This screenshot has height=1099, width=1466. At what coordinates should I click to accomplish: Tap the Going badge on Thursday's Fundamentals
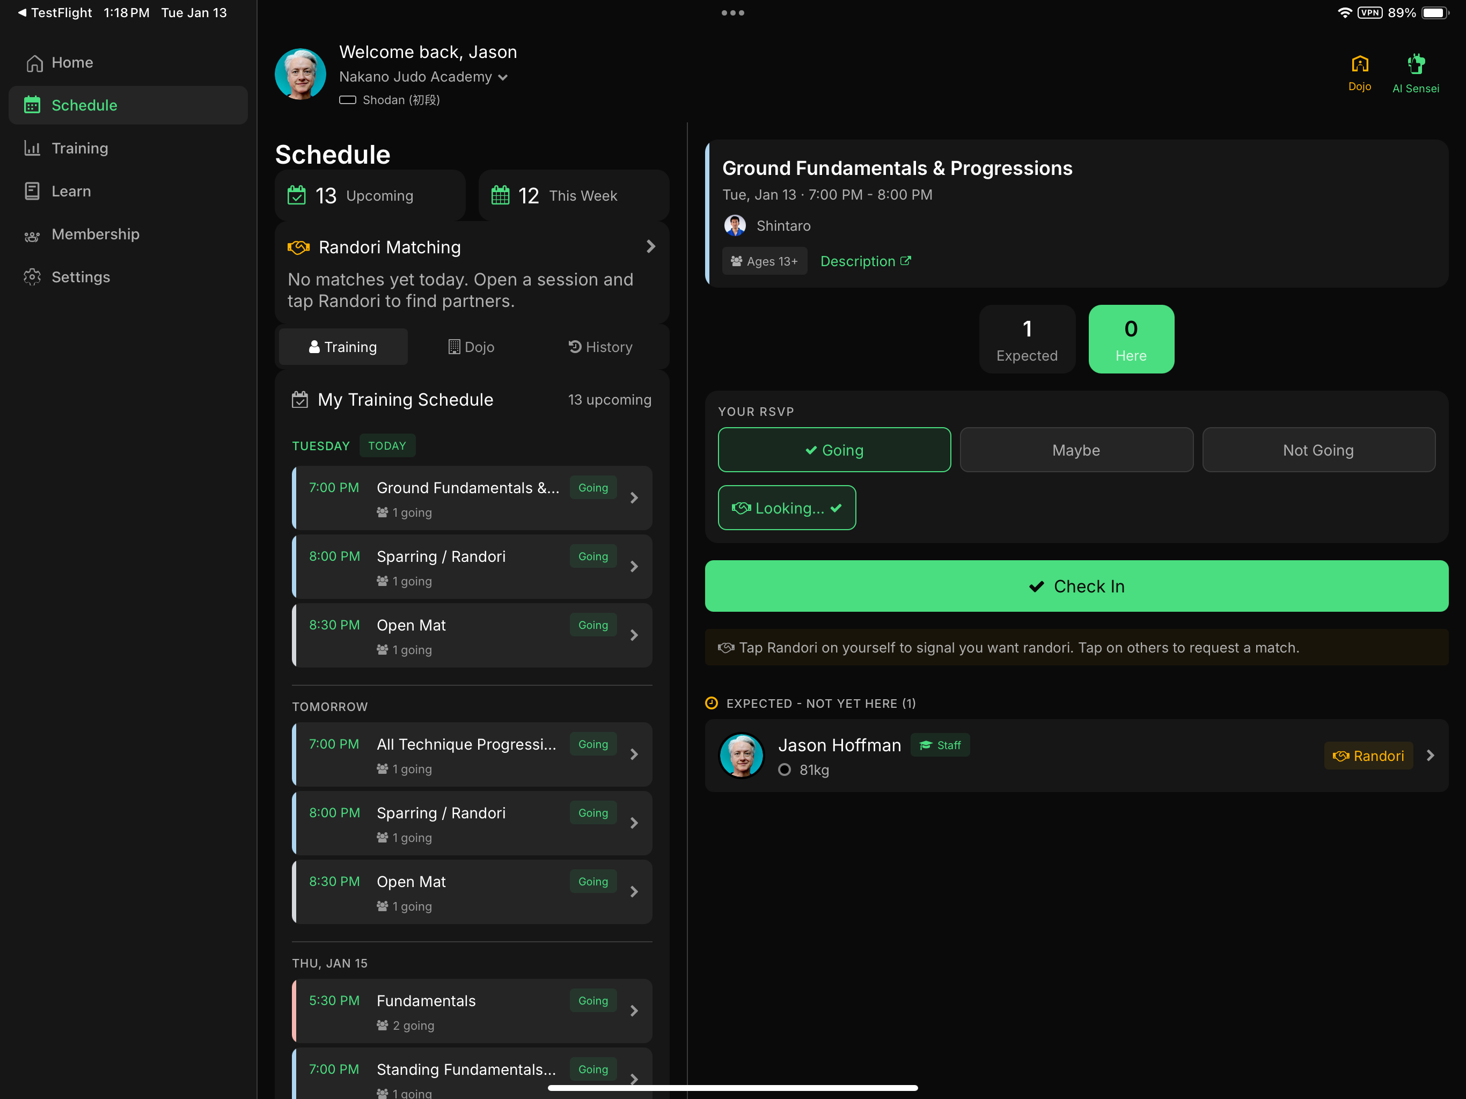point(593,1001)
